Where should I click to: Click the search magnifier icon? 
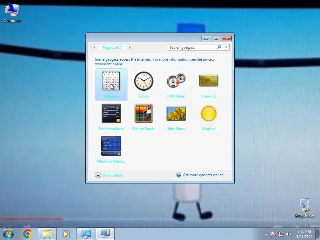pos(219,47)
